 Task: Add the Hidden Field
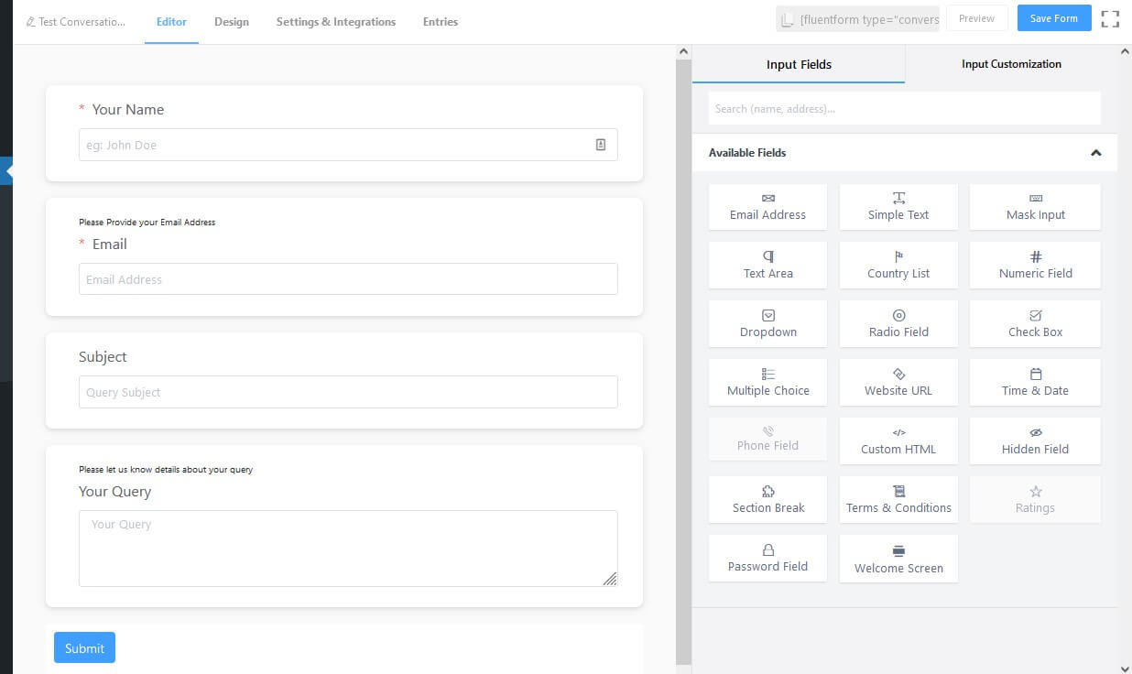point(1035,441)
